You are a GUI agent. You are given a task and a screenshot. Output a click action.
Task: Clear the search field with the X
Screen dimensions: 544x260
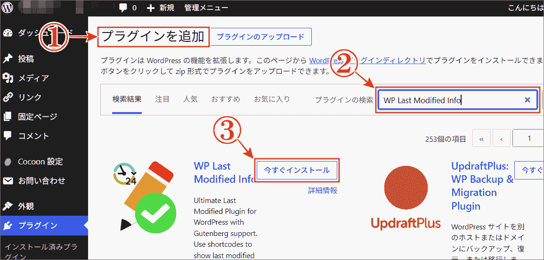coord(528,100)
